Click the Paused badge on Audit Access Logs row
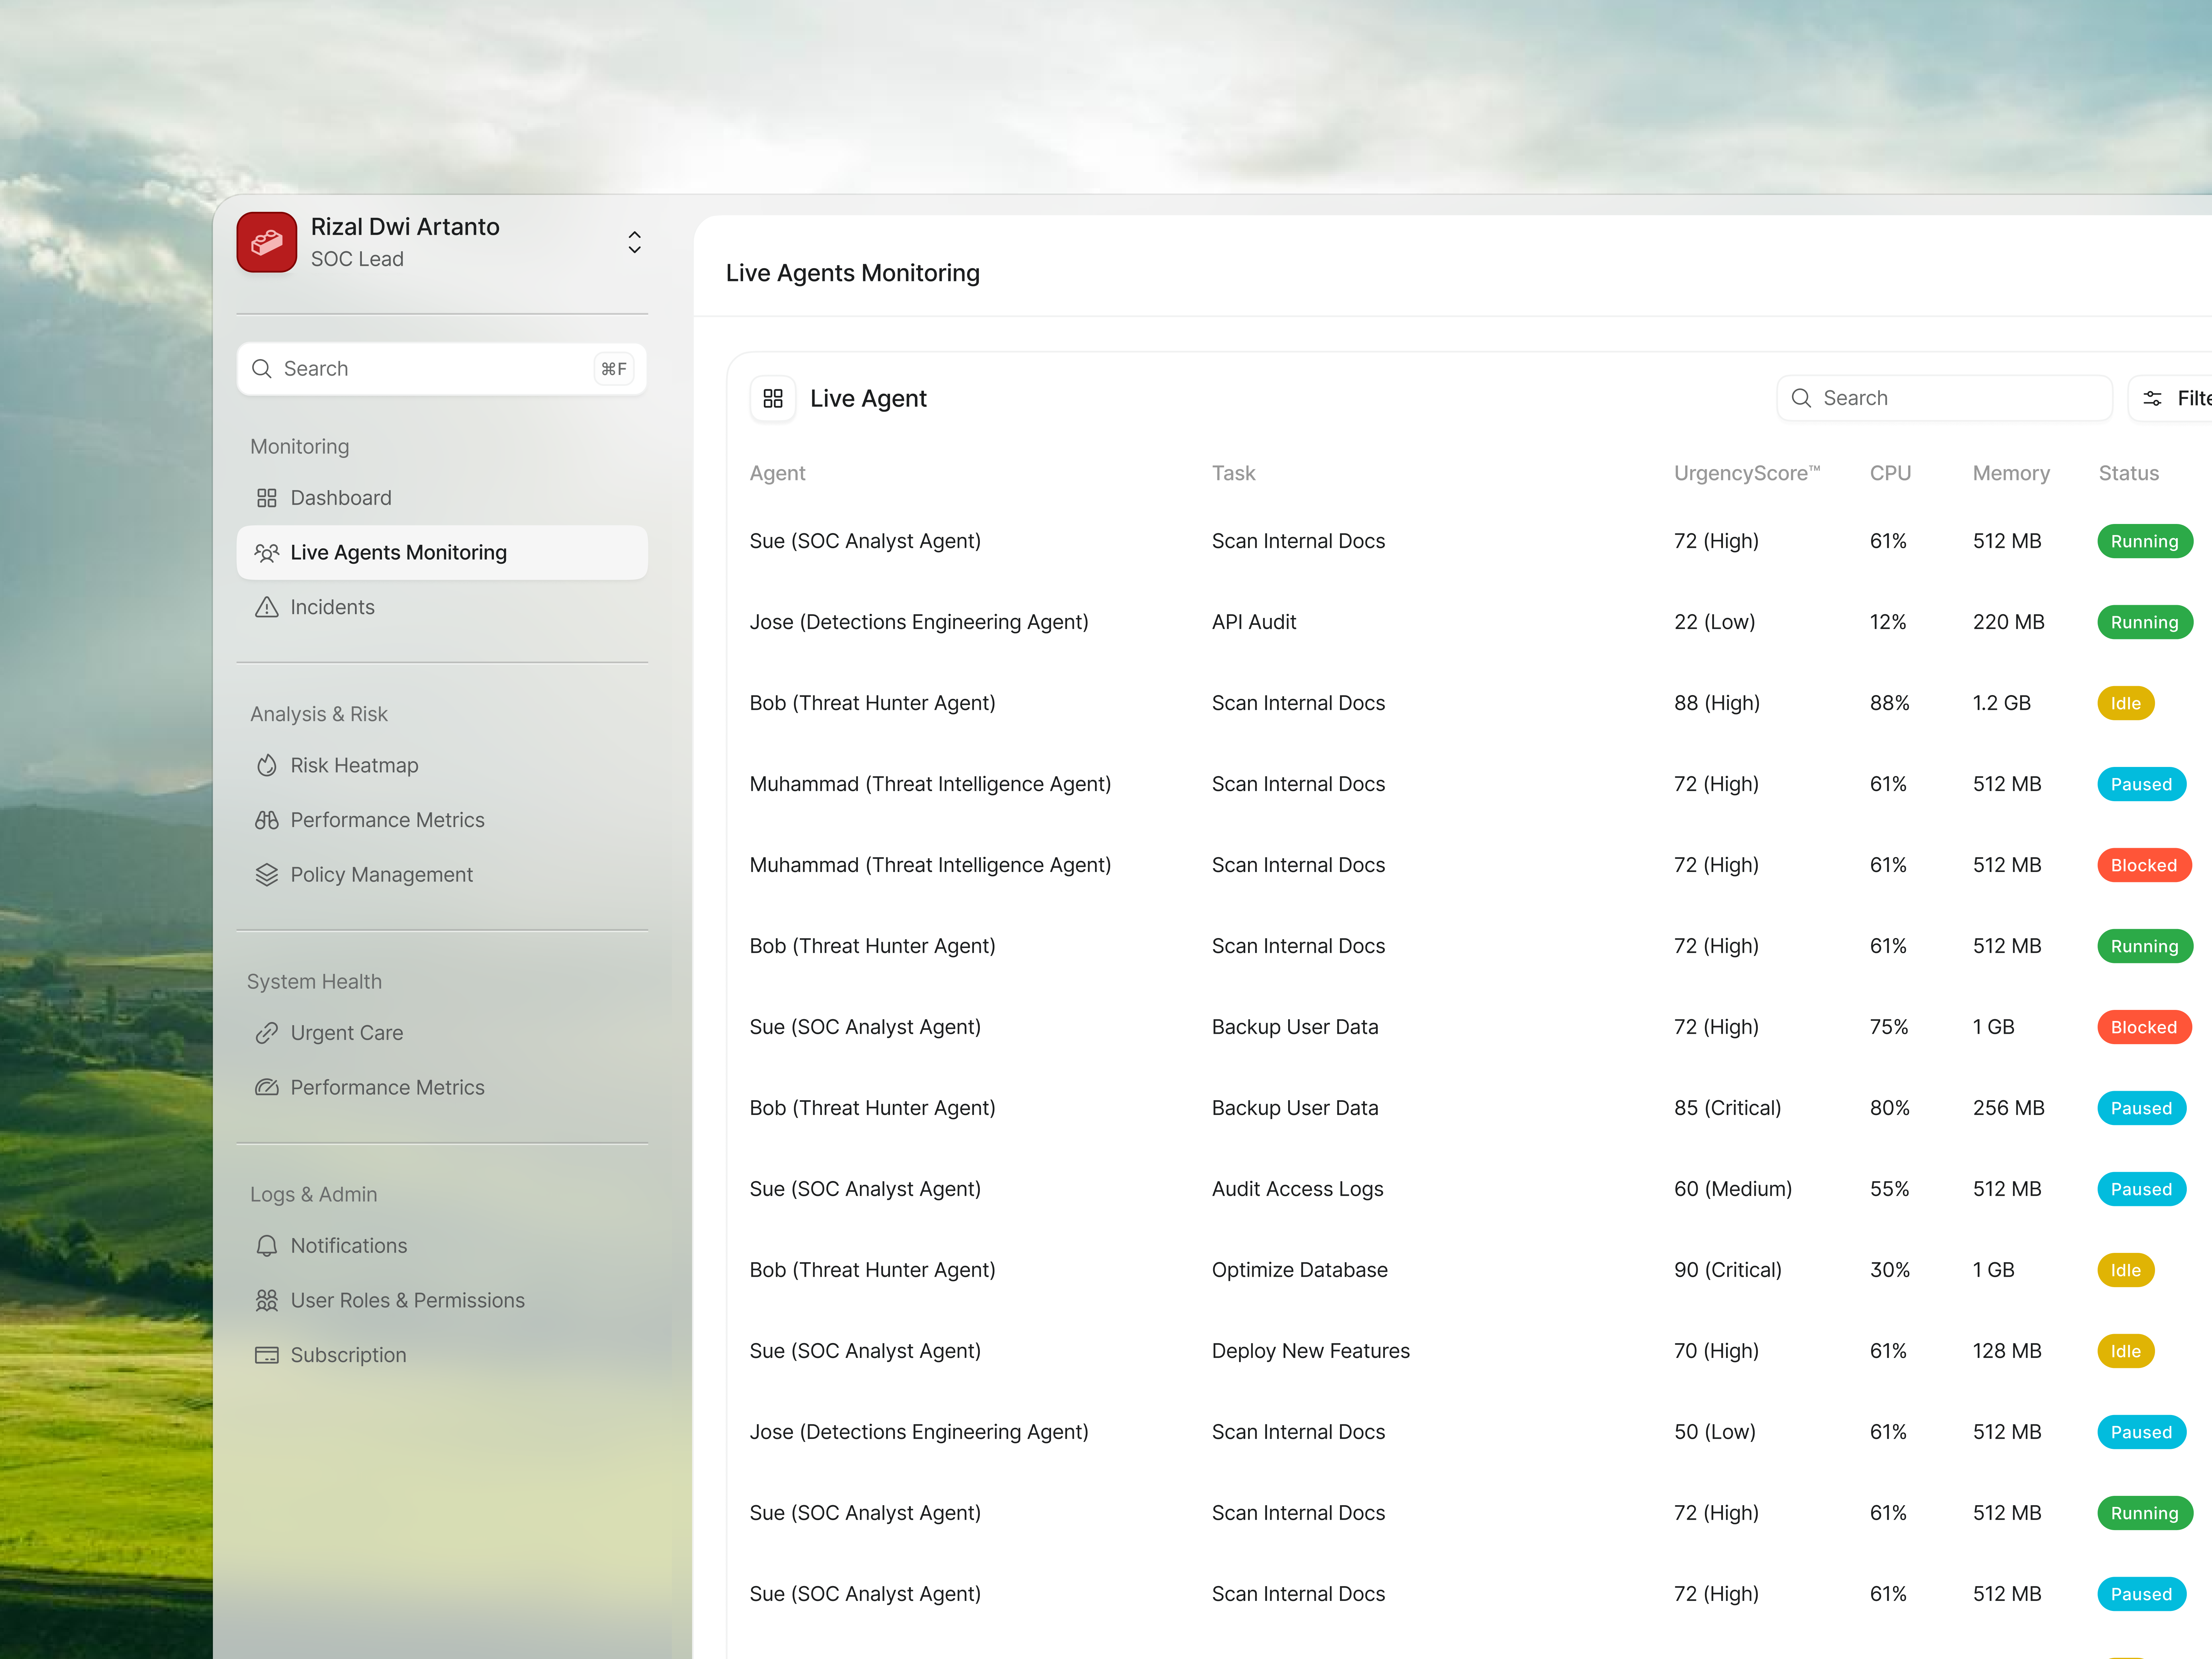The width and height of the screenshot is (2212, 1659). point(2141,1189)
